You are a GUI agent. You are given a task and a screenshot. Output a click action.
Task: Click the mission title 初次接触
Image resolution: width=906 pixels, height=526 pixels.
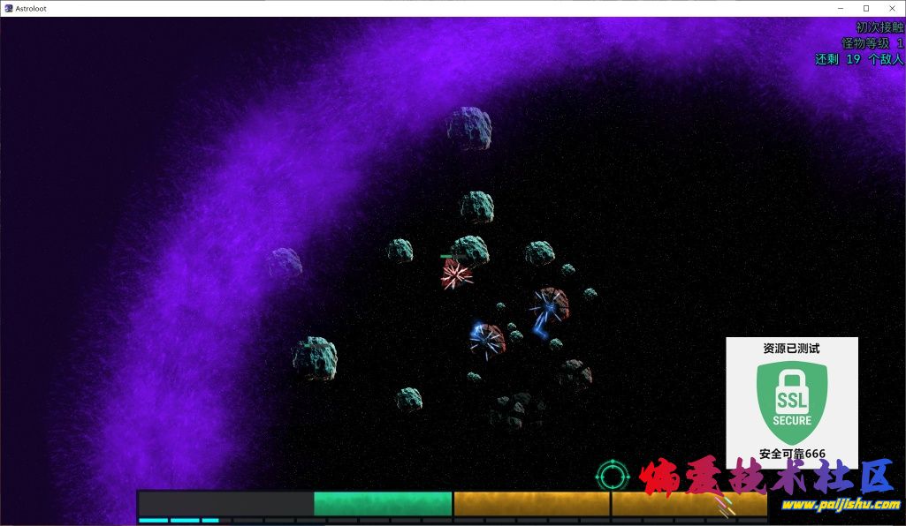(x=879, y=27)
